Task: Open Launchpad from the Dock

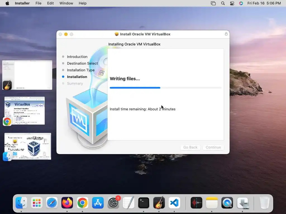Action: (x=37, y=203)
